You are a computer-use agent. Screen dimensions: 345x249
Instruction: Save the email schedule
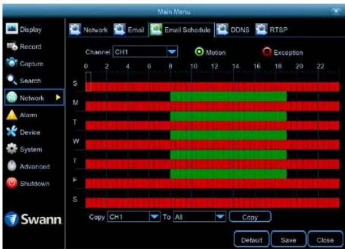pos(288,239)
